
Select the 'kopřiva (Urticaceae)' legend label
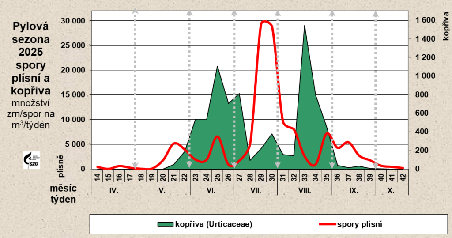pos(214,224)
